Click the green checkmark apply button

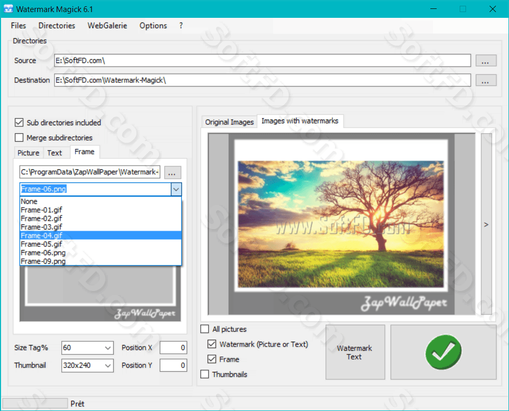pyautogui.click(x=443, y=352)
